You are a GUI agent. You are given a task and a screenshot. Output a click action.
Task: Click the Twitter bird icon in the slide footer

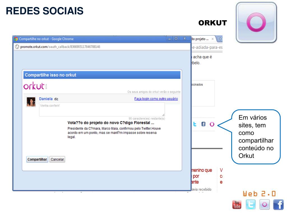pyautogui.click(x=251, y=204)
